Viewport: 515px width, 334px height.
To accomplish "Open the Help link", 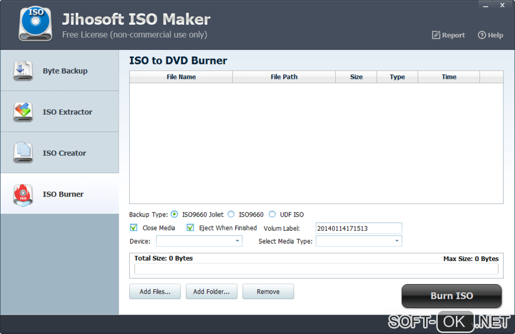I will [x=490, y=35].
